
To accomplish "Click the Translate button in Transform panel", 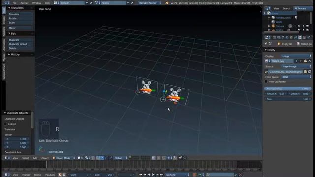I will coord(20,14).
